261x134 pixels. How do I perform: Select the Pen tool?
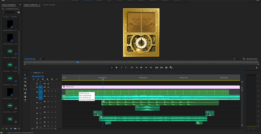click(x=25, y=93)
